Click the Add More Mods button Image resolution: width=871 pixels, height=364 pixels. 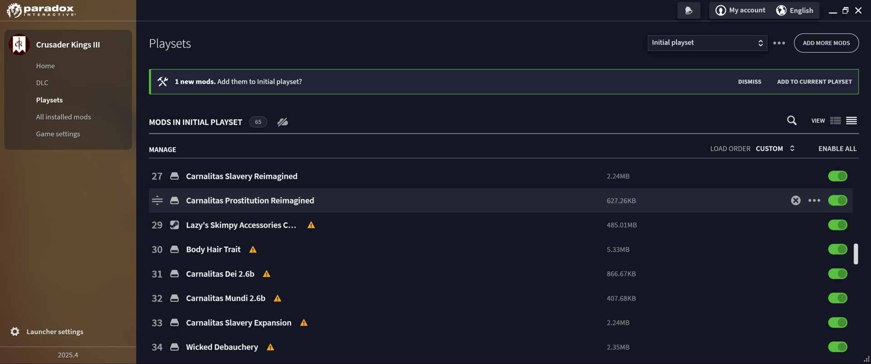tap(826, 43)
